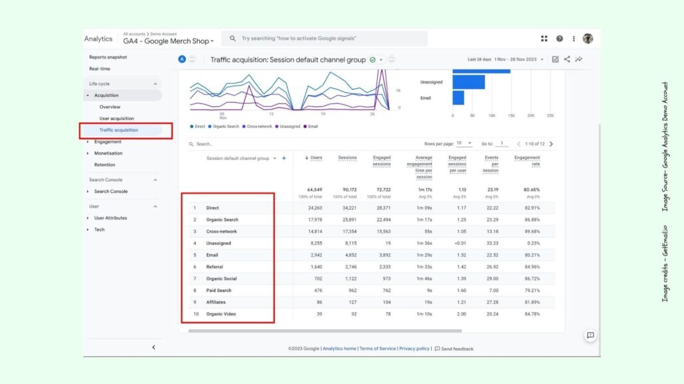
Task: Click the user profile avatar
Action: click(x=588, y=38)
